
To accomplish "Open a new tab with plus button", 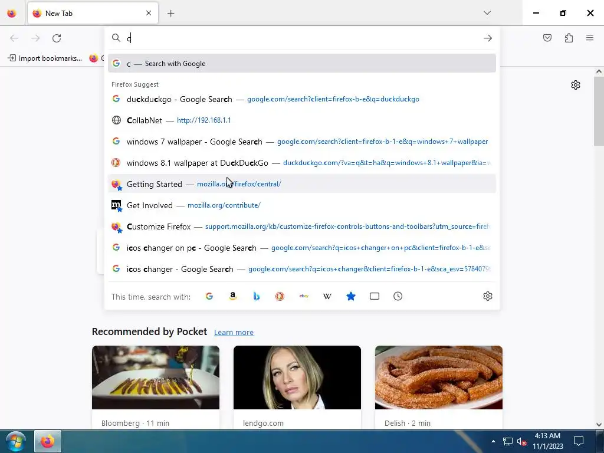I will [x=170, y=14].
